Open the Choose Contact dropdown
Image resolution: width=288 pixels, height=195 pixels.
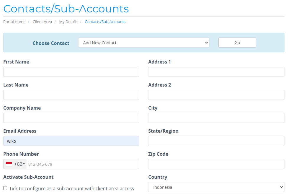point(144,43)
